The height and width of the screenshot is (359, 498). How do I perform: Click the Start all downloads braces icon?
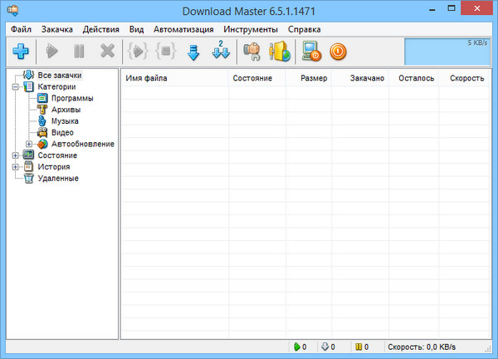(x=137, y=52)
